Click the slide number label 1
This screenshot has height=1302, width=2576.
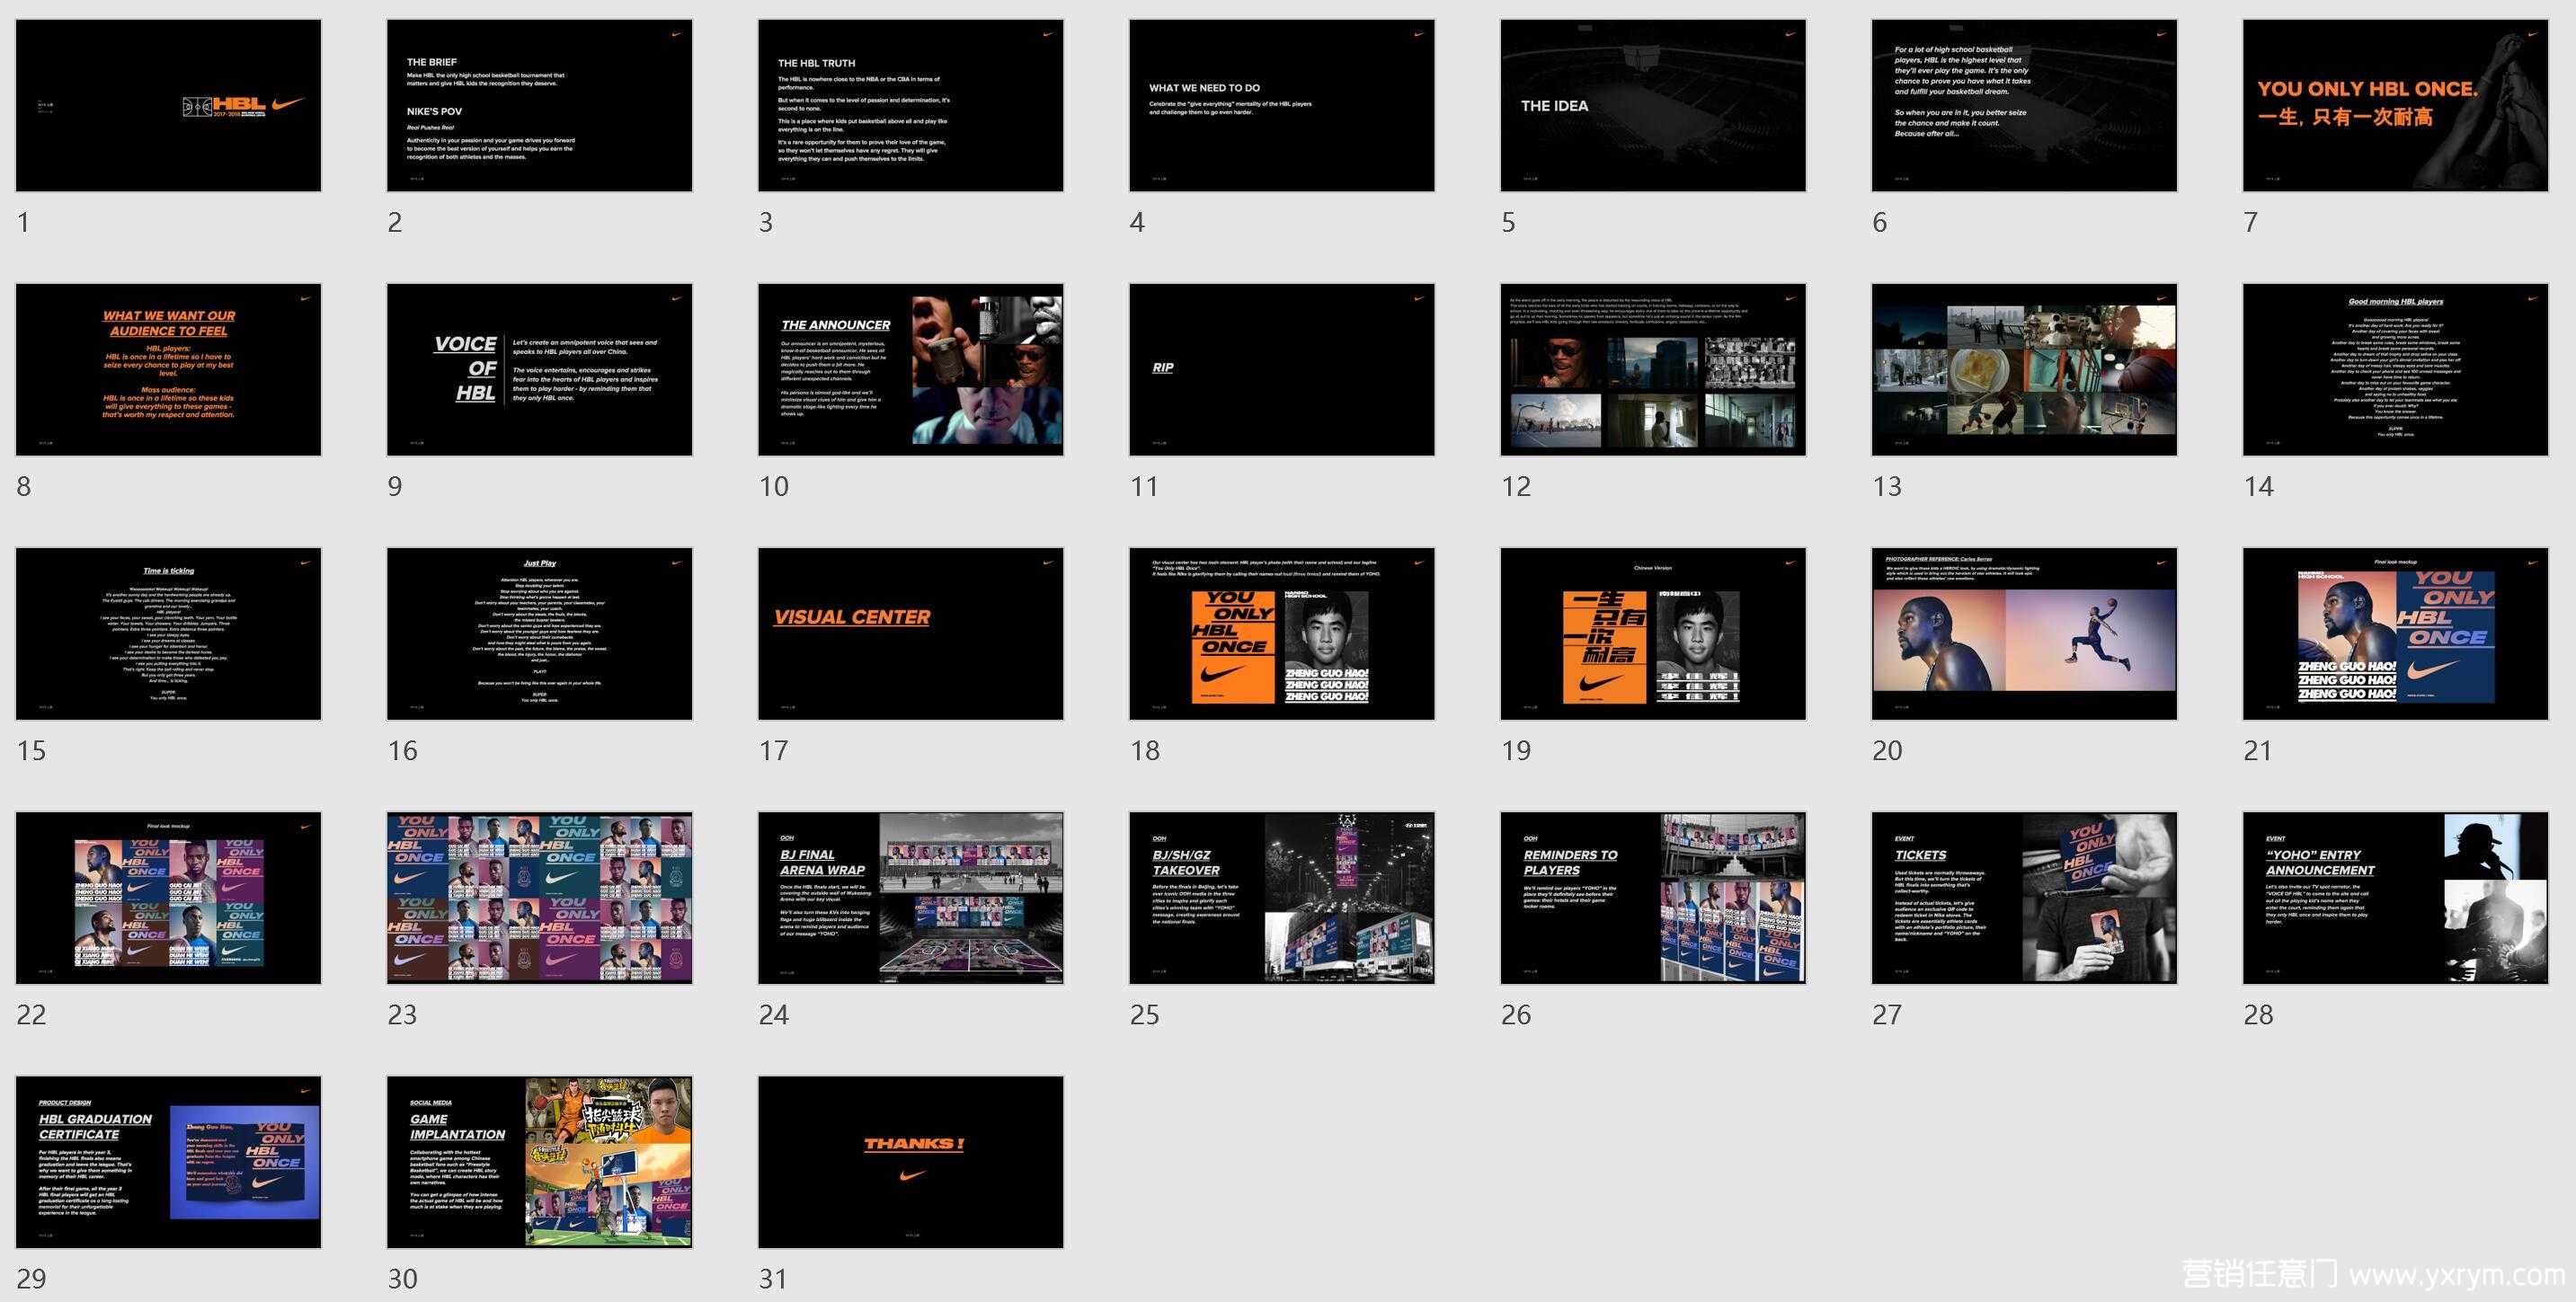23,222
